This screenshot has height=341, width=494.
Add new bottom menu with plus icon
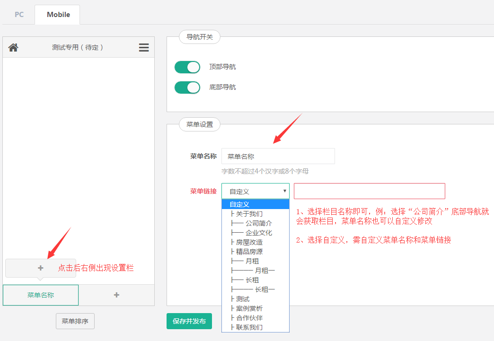pos(116,295)
